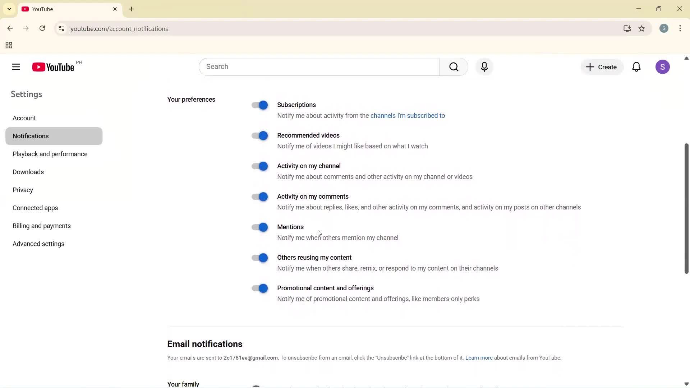Open the browser tab search dropdown

click(9, 9)
